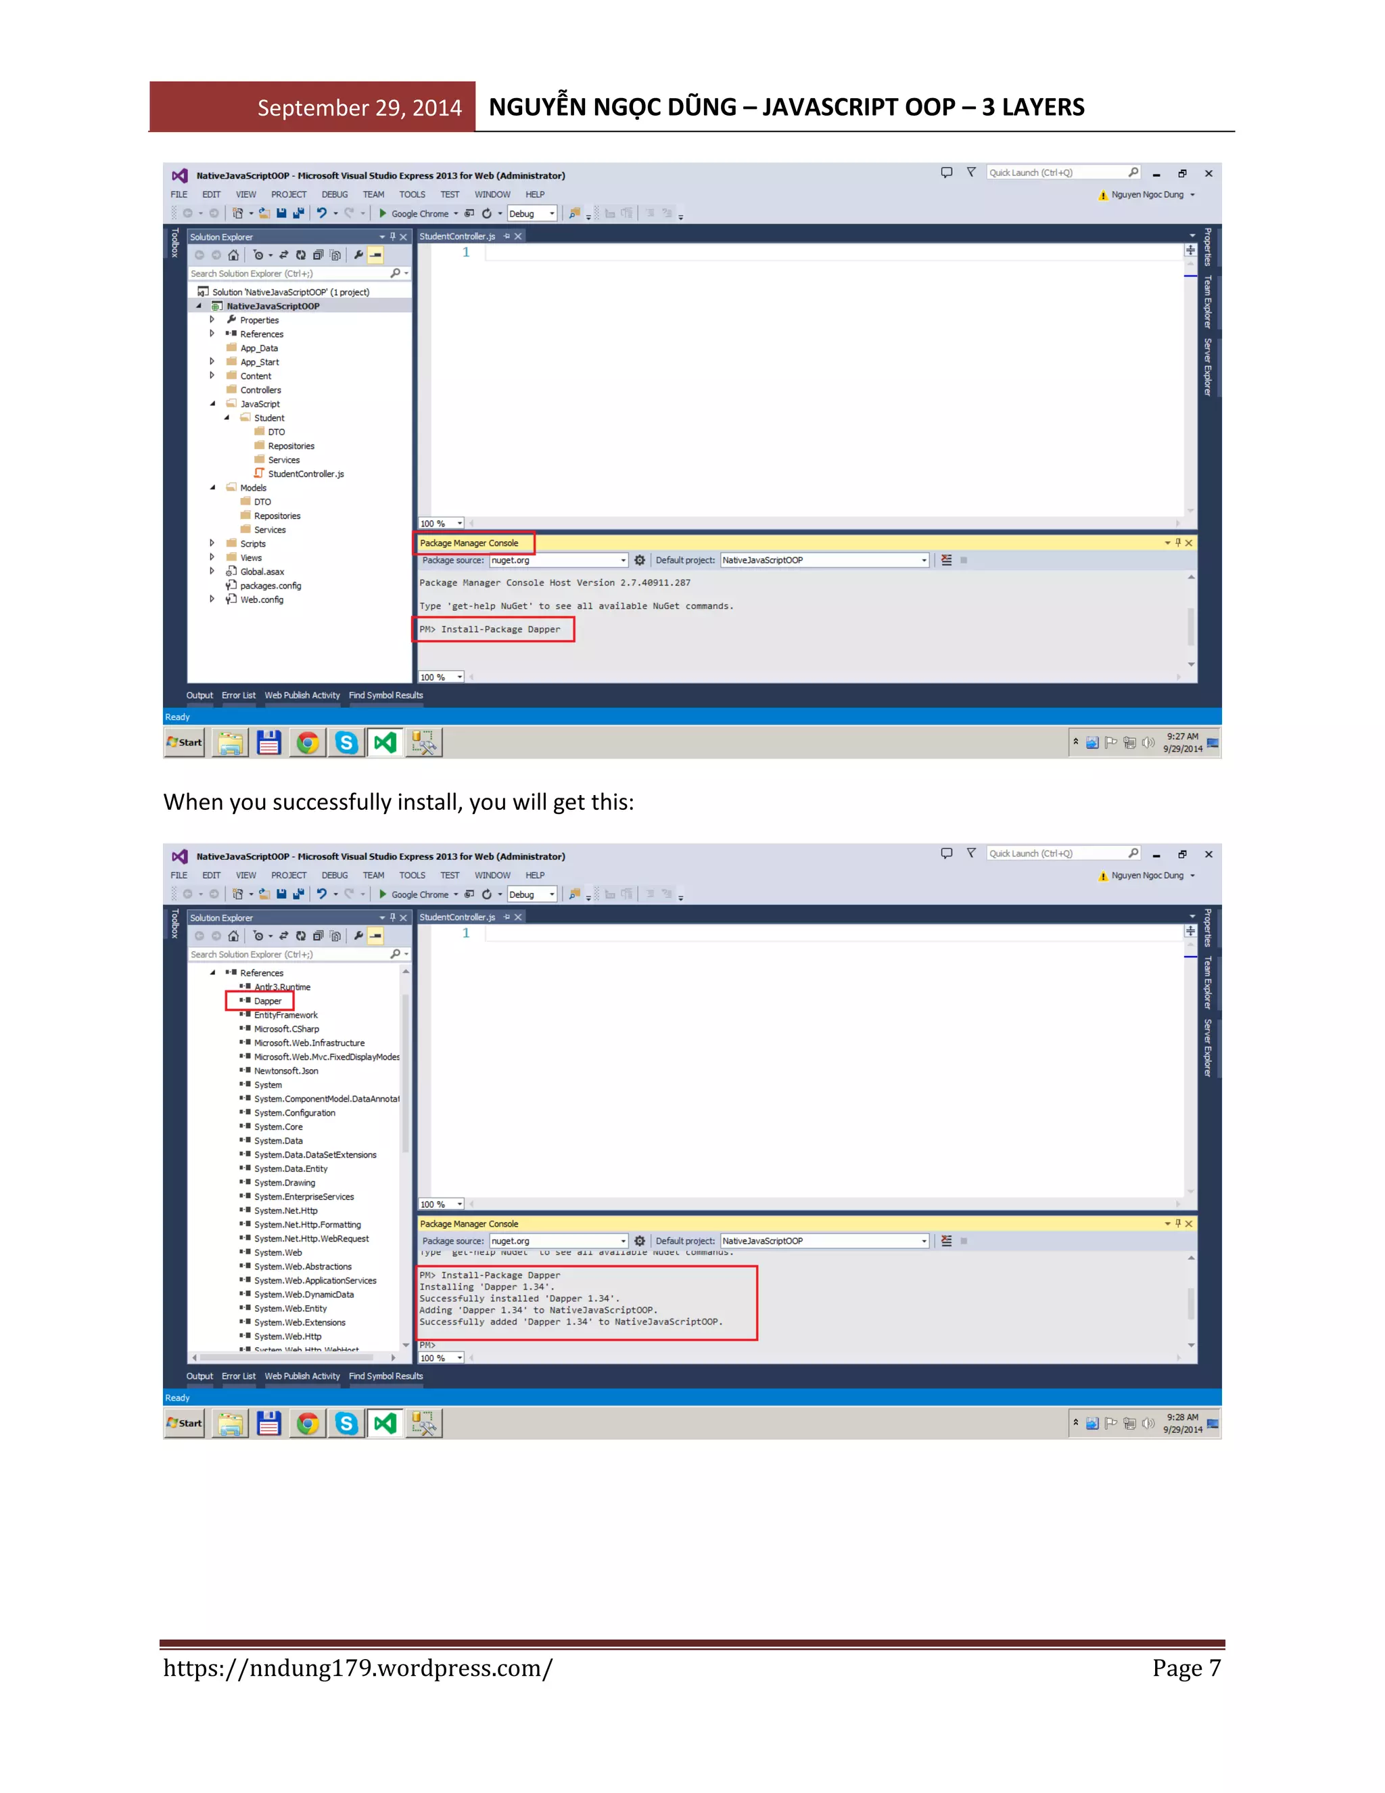The width and height of the screenshot is (1385, 1793).
Task: Expand the App_Start folder in Solution Explorer
Action: (x=212, y=361)
